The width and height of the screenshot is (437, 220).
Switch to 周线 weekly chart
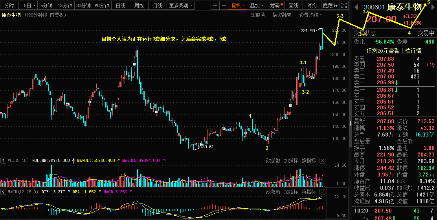click(139, 5)
